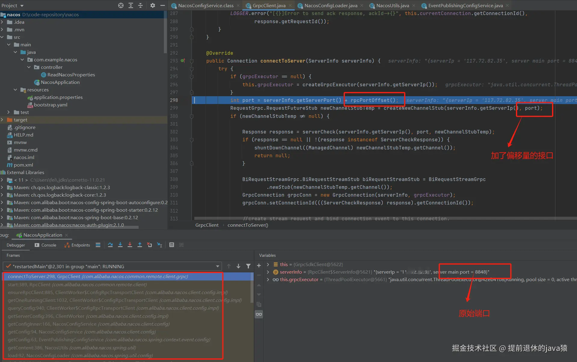The width and height of the screenshot is (577, 362).
Task: Remove watch with minus icon
Action: (259, 275)
